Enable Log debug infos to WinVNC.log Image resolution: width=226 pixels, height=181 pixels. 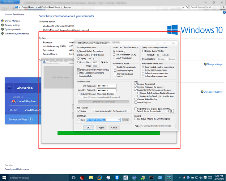click(136, 119)
